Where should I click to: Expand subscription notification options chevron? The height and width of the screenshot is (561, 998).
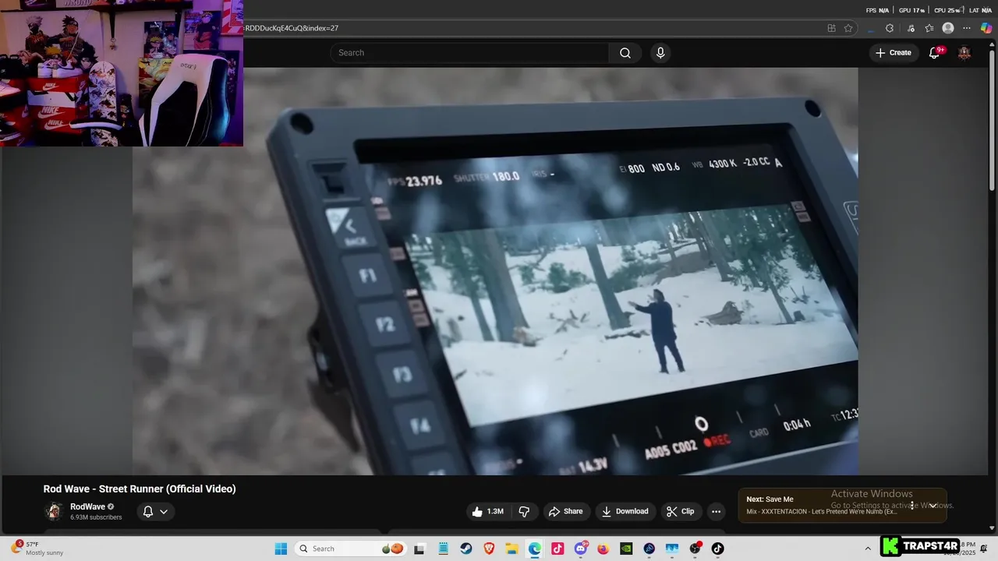[164, 512]
